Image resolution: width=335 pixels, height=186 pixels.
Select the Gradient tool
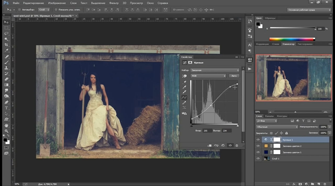point(6,85)
